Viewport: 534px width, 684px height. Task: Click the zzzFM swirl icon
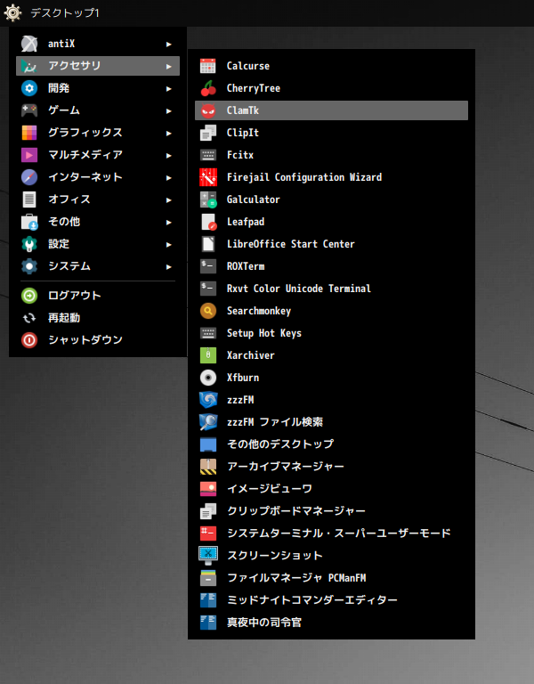208,400
